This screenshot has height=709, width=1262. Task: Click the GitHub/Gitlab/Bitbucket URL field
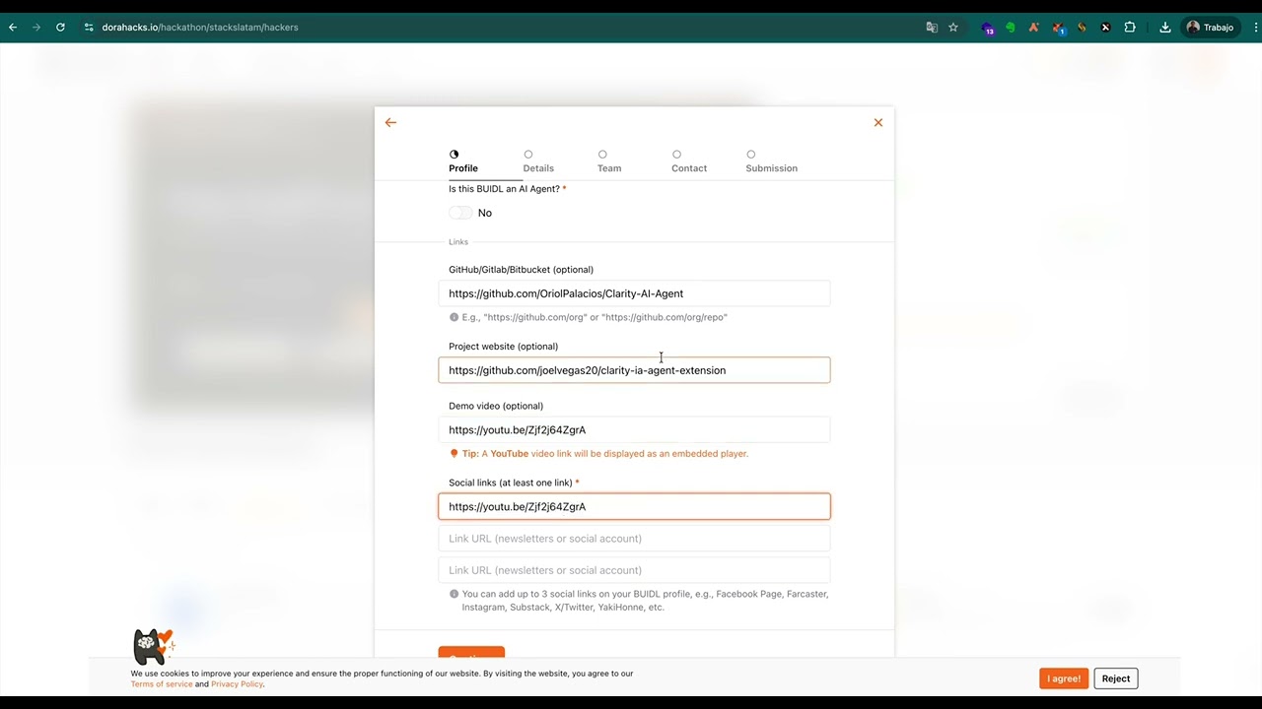coord(634,293)
